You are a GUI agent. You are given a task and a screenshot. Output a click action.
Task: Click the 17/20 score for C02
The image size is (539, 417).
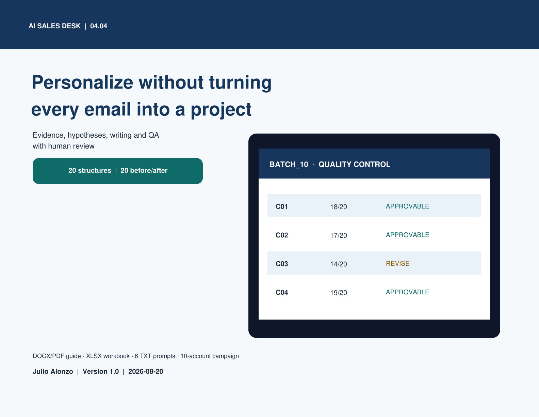[x=339, y=235]
